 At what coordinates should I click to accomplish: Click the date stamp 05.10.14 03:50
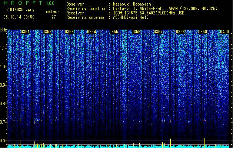click(x=19, y=17)
